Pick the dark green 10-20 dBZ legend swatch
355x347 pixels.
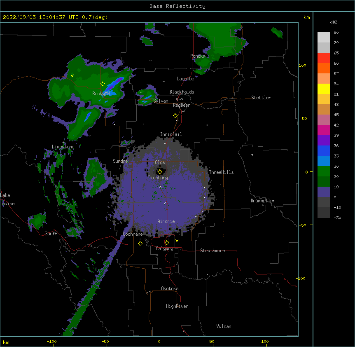[x=324, y=182]
